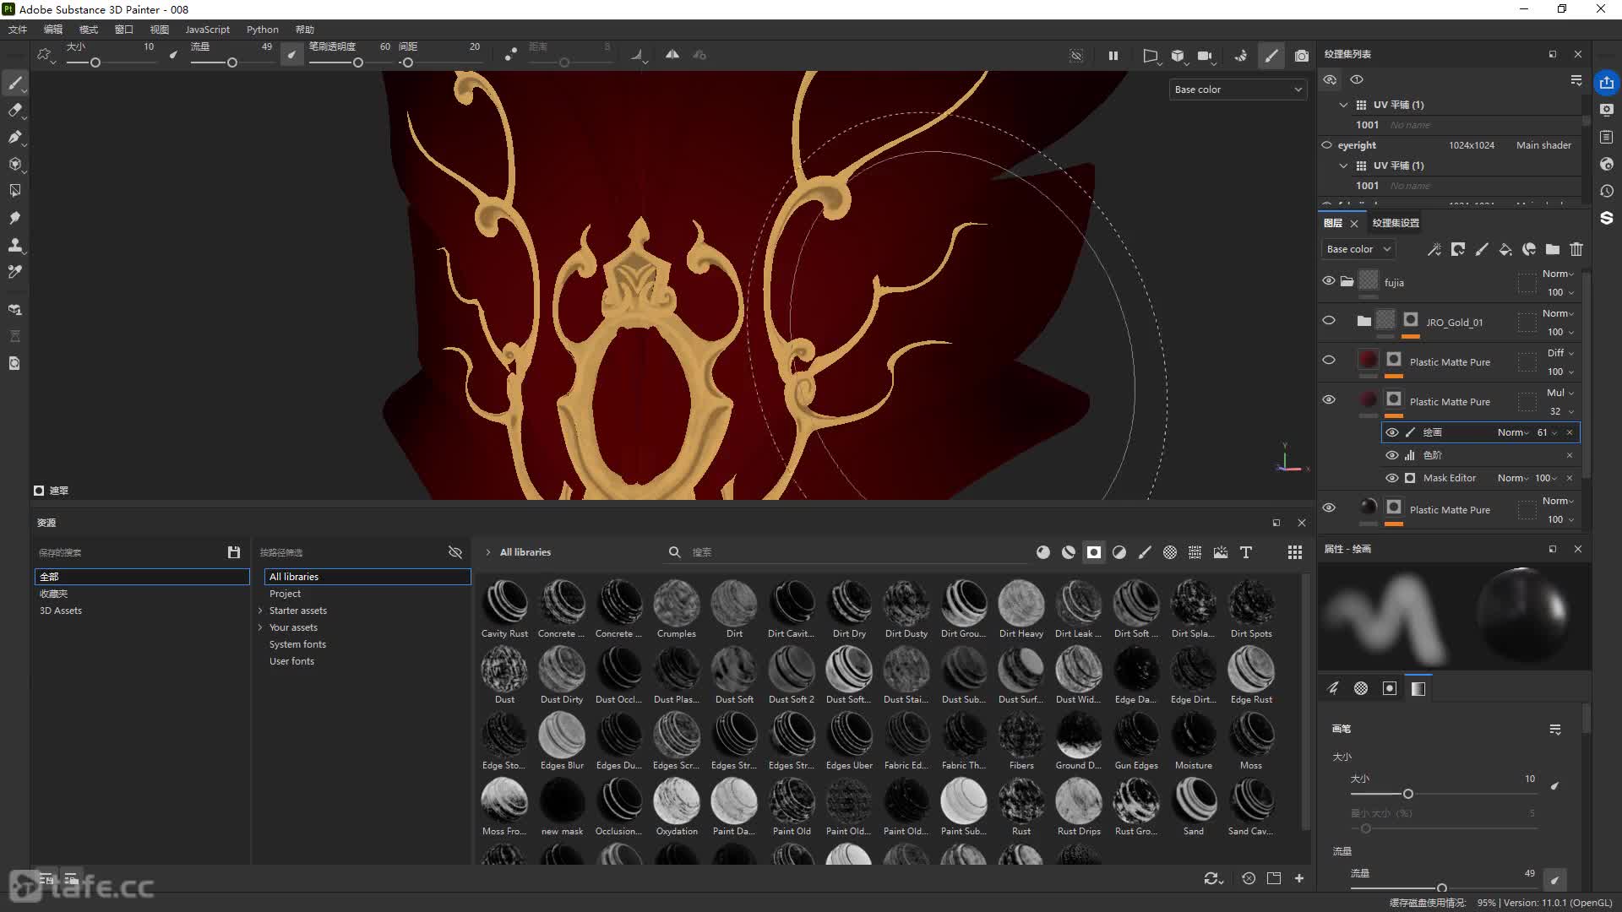The width and height of the screenshot is (1622, 912).
Task: Expand the Starter assets library
Action: pos(260,611)
